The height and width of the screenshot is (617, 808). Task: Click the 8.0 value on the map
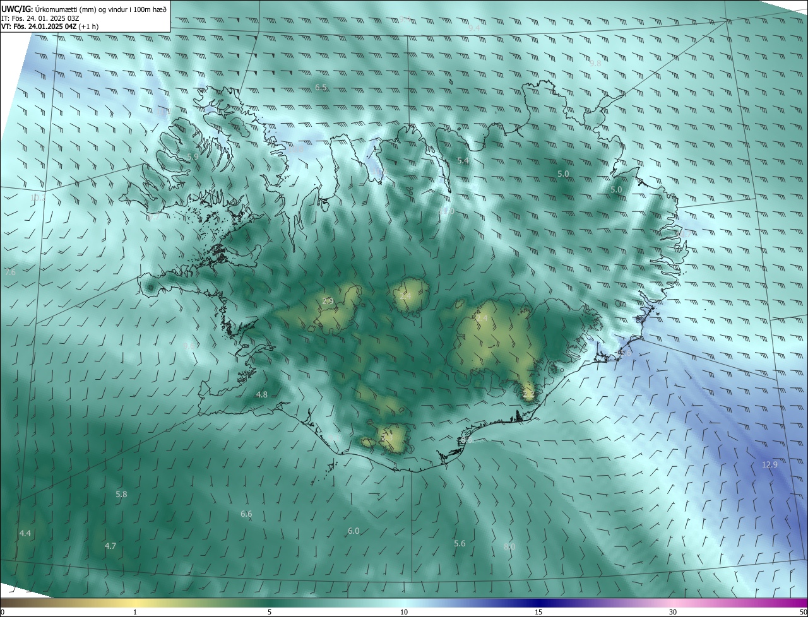509,546
